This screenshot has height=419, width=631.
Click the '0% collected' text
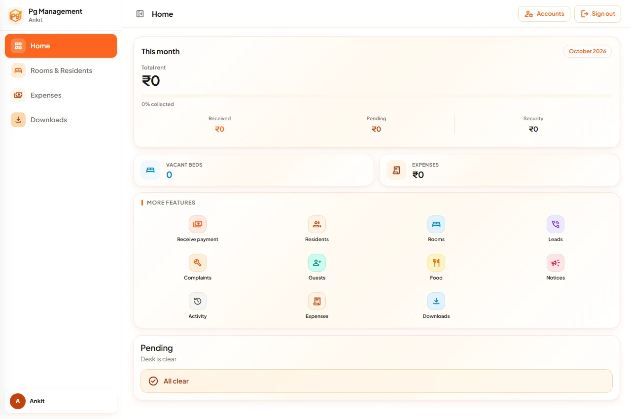tap(158, 105)
